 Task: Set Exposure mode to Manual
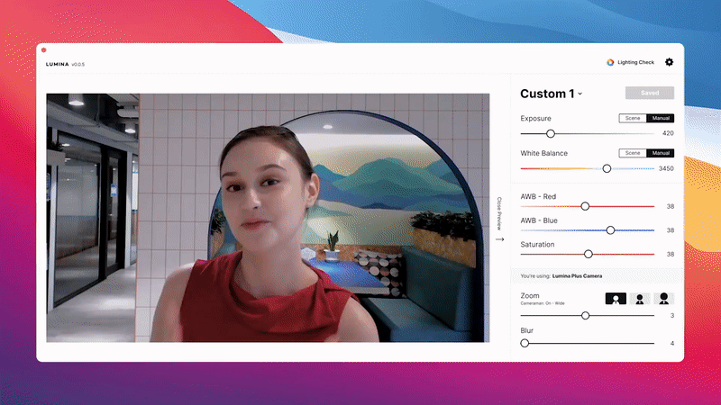661,118
